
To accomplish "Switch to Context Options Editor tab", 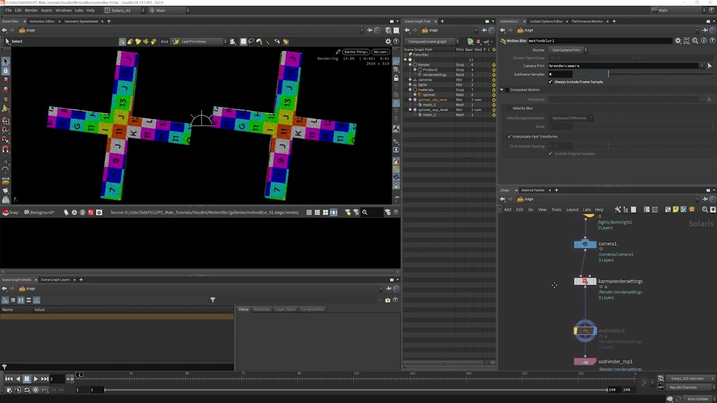I will pyautogui.click(x=546, y=21).
